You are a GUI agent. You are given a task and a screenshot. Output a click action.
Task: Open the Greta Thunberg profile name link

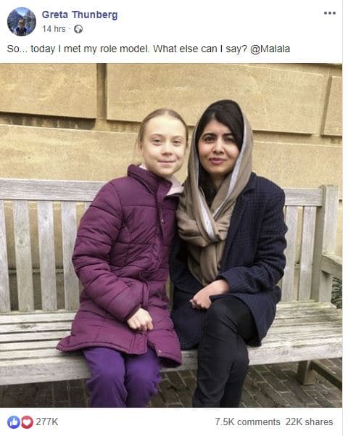[x=80, y=15]
